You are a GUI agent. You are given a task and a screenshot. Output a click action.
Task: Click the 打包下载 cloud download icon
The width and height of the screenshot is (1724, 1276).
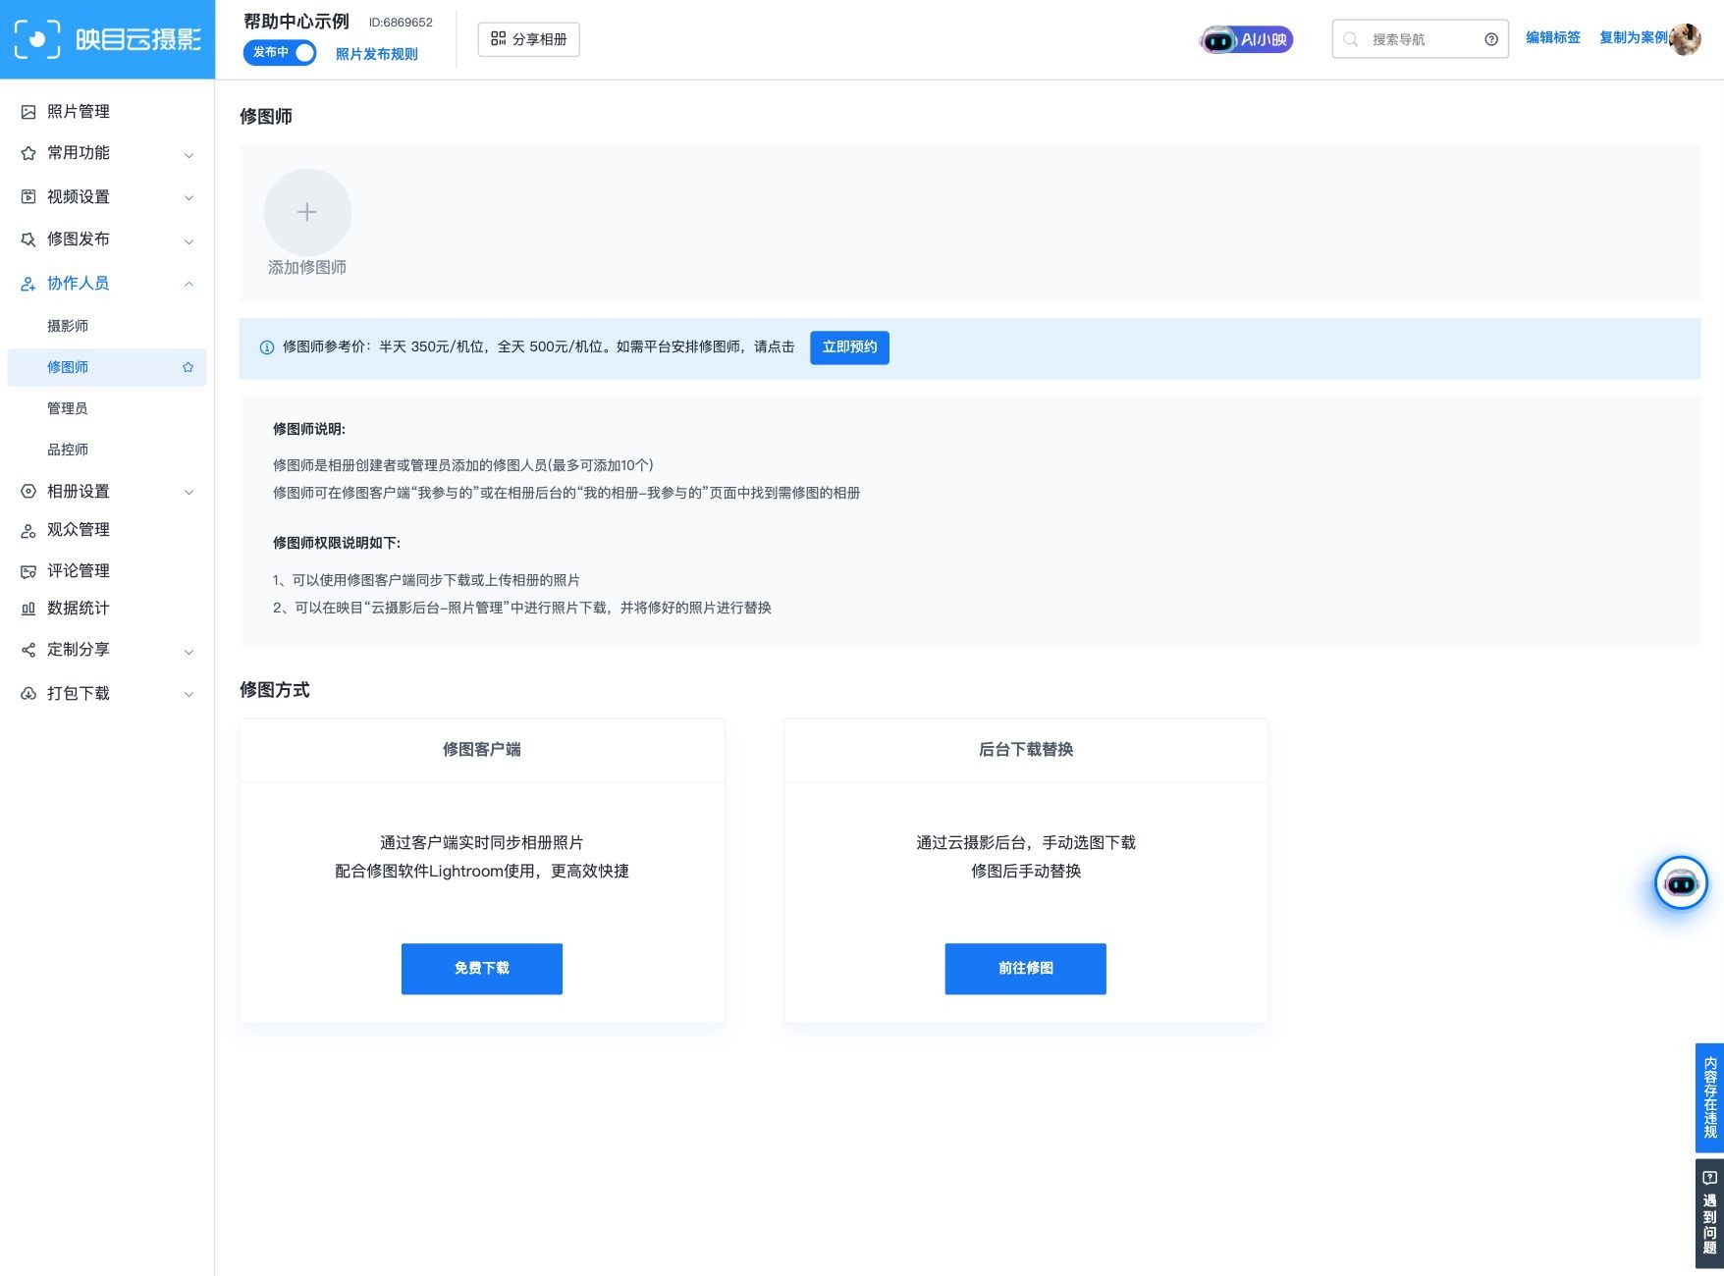pyautogui.click(x=28, y=694)
